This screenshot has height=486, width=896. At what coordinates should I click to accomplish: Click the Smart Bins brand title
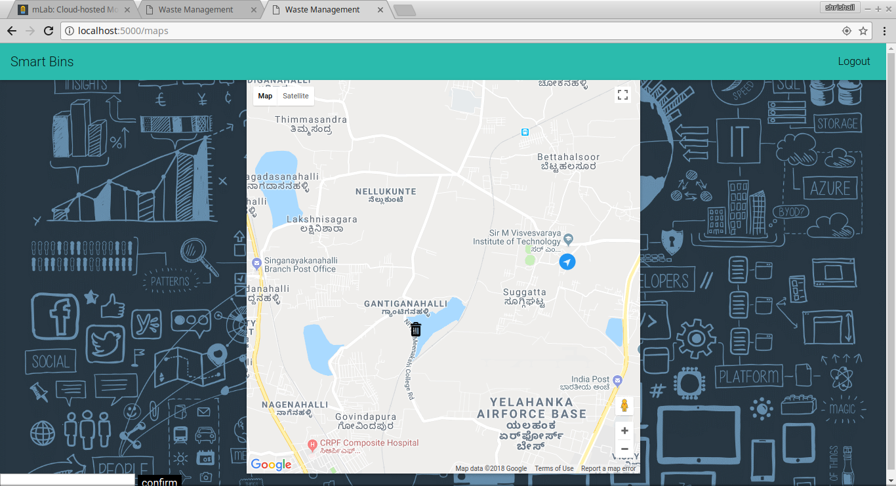(x=42, y=62)
